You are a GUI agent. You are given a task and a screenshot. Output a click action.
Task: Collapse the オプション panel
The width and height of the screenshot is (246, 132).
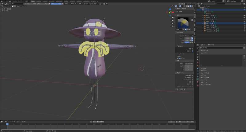tap(180, 73)
